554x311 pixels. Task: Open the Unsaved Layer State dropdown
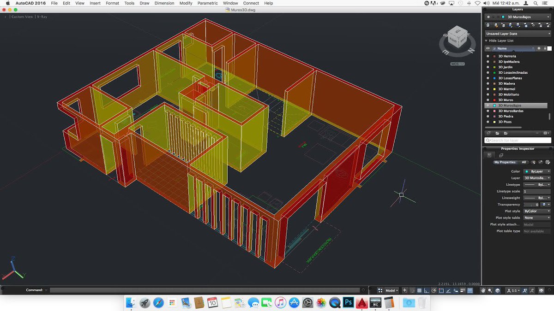coord(518,34)
